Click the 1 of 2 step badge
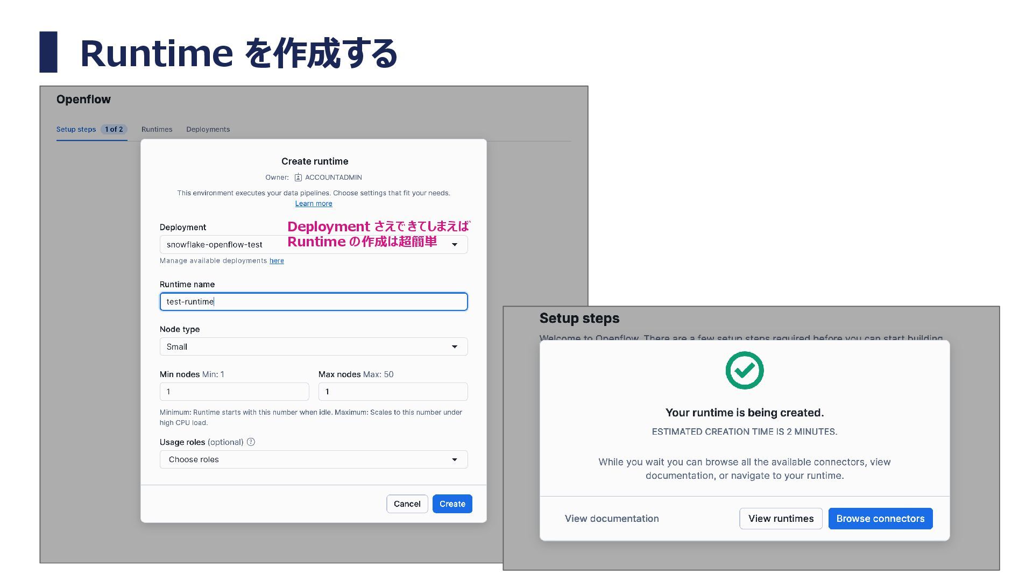This screenshot has width=1033, height=581. (x=114, y=130)
